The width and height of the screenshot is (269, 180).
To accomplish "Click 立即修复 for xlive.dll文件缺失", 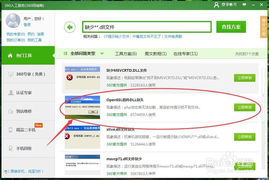I will click(245, 137).
